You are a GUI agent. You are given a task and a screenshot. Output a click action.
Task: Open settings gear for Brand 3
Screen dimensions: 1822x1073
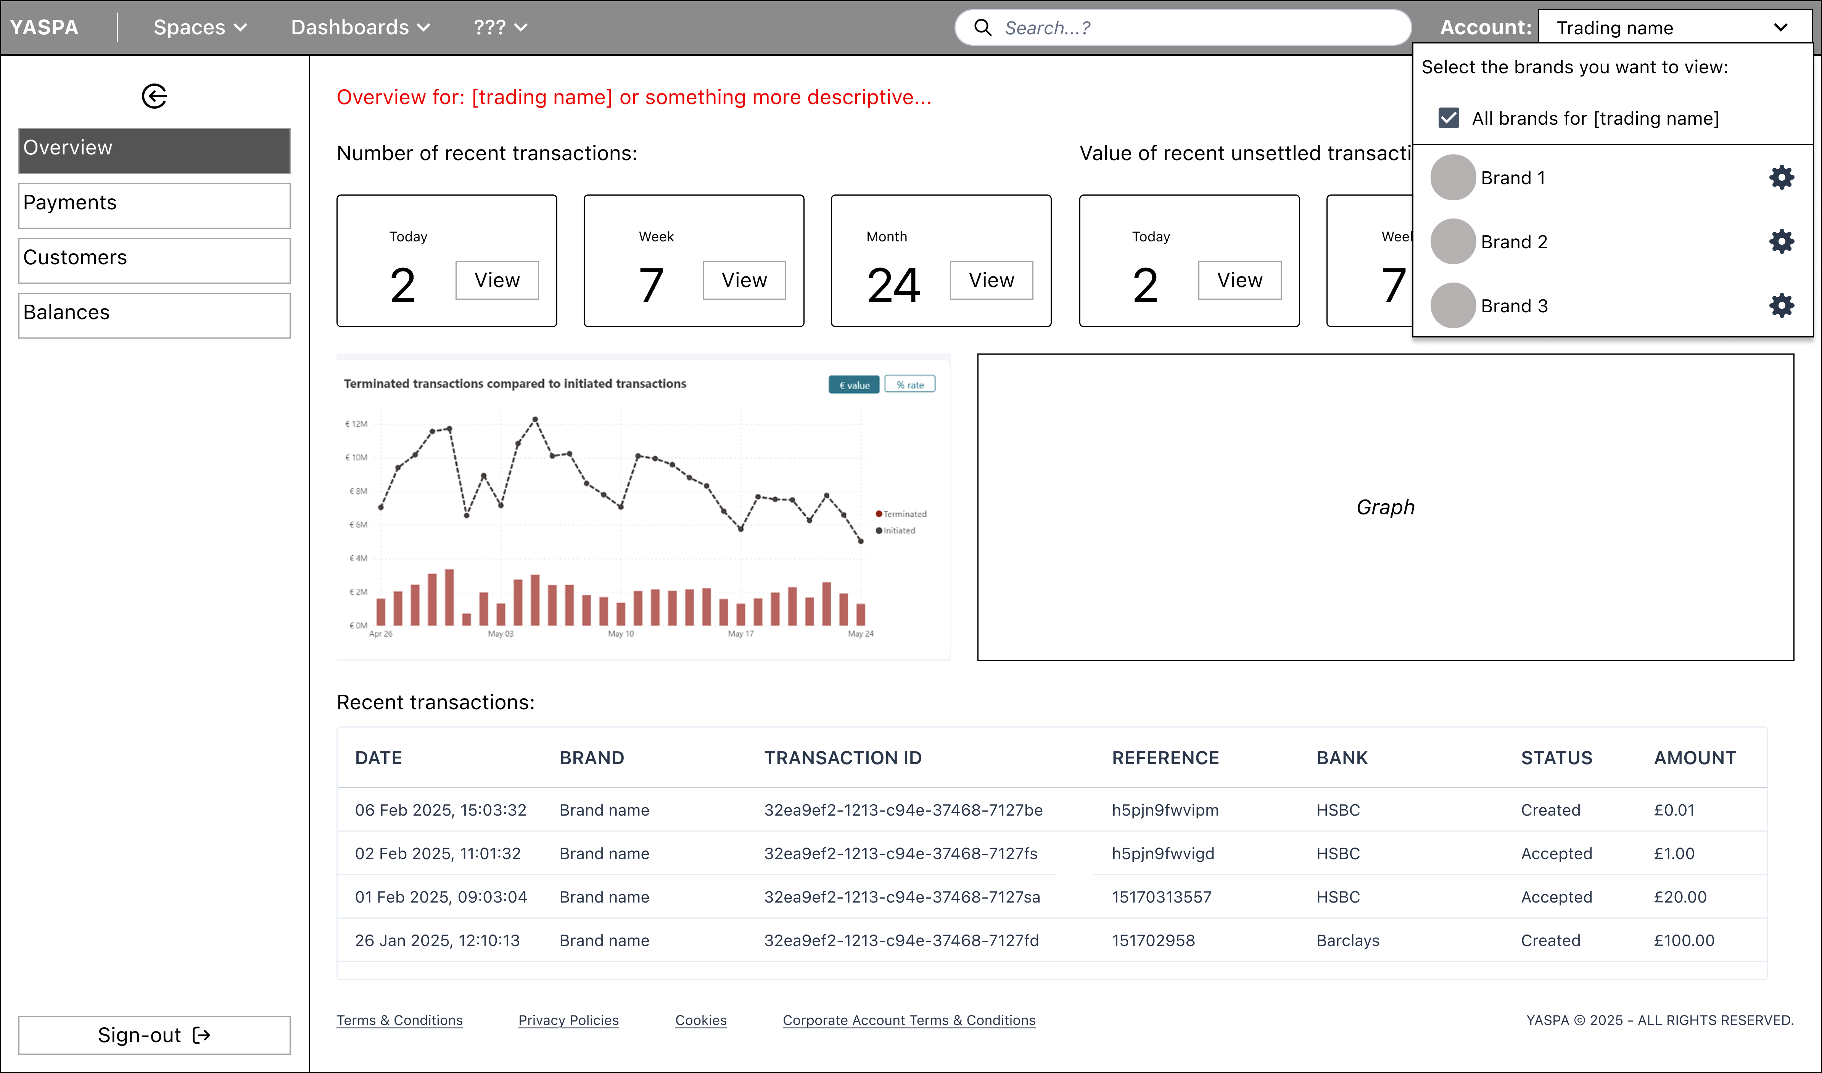1781,305
